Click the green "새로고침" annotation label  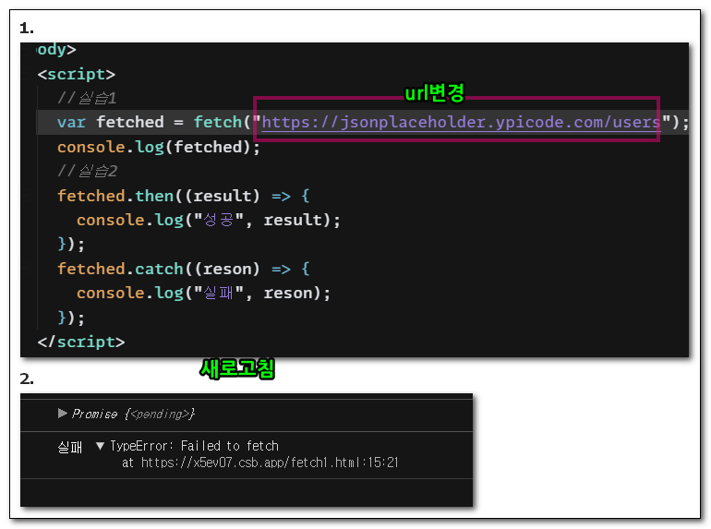(x=237, y=369)
